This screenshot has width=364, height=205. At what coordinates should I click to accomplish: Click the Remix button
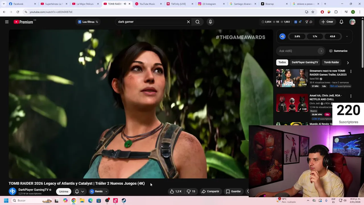pyautogui.click(x=96, y=191)
